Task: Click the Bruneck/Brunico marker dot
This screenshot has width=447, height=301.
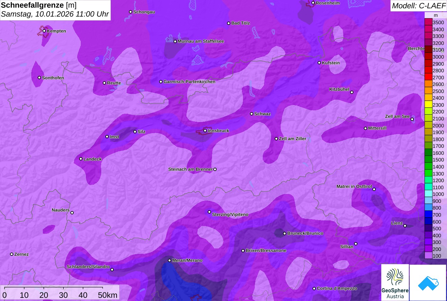Action: (x=284, y=233)
